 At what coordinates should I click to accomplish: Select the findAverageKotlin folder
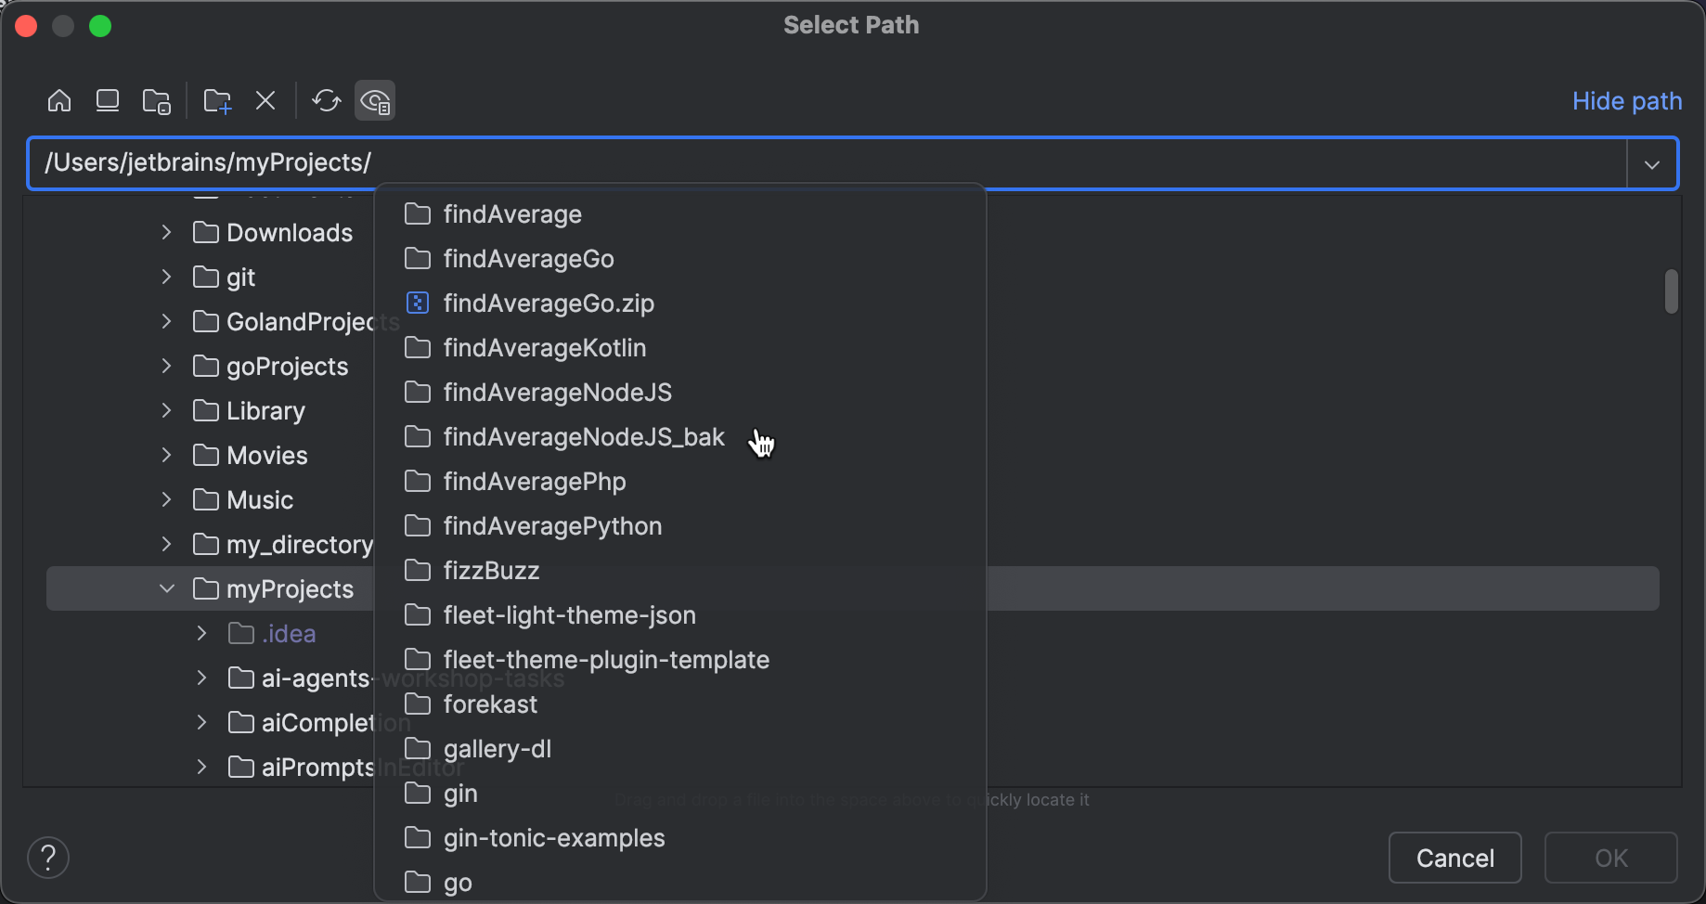point(544,347)
